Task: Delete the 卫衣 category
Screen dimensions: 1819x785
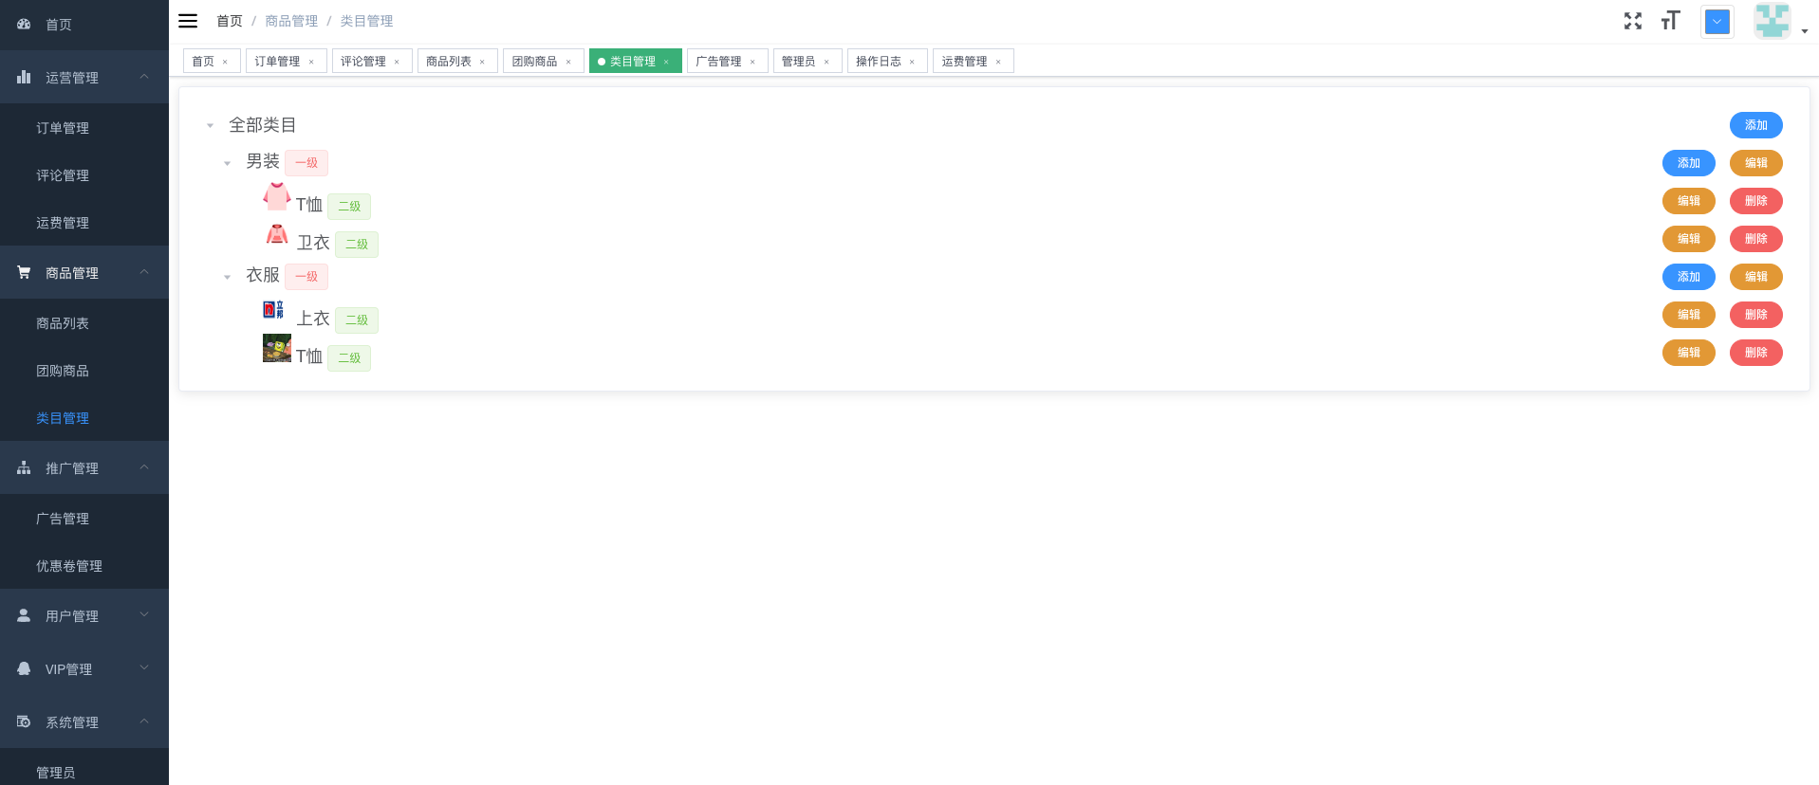Action: pos(1755,239)
